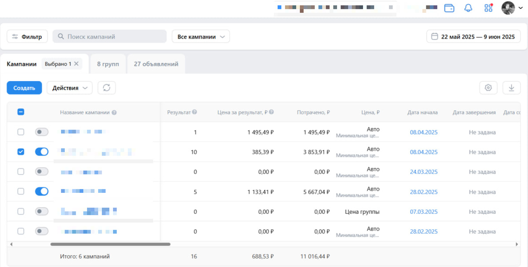Enable the campaign starting 07.03.2025
Viewport: 528px width, 267px height.
pos(42,211)
